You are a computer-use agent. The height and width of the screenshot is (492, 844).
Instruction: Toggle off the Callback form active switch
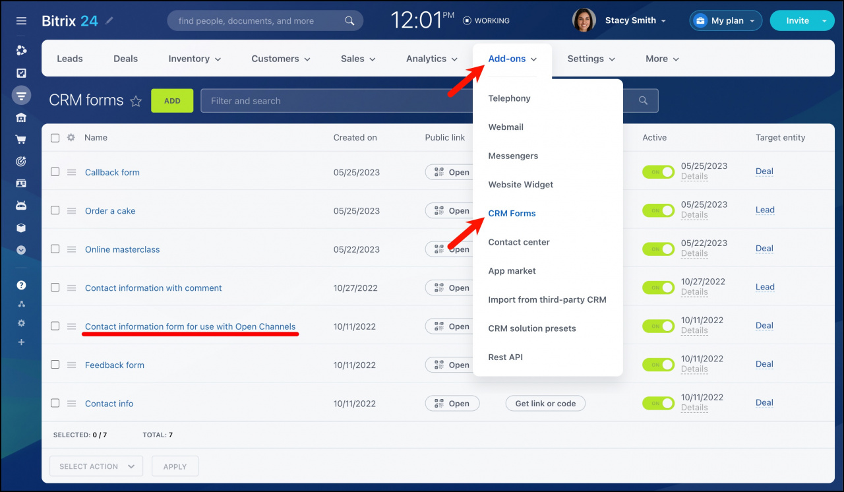point(659,172)
